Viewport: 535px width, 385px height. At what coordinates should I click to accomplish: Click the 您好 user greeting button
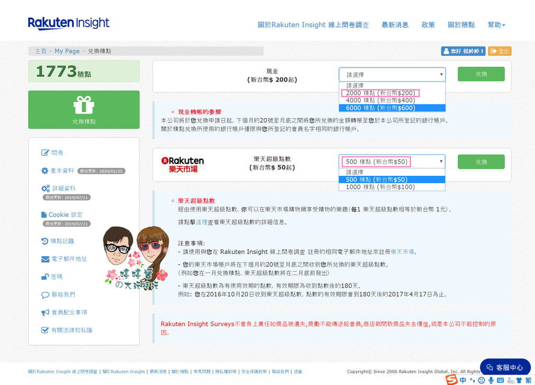pyautogui.click(x=464, y=51)
